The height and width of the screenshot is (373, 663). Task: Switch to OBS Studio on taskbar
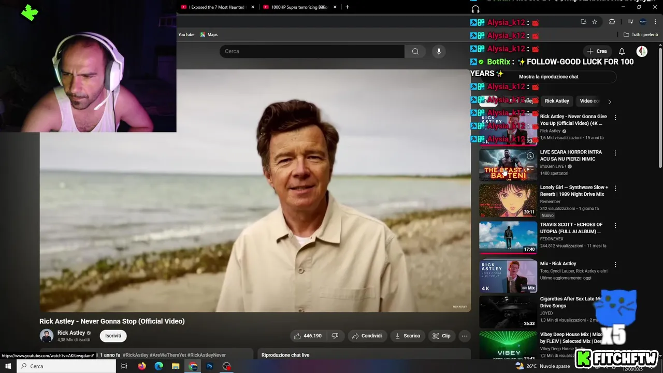(227, 366)
